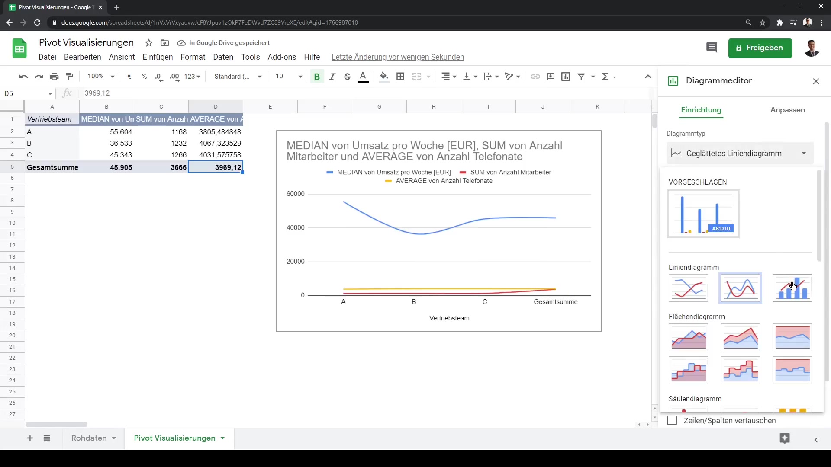Open the font size dropdown
This screenshot has width=831, height=467.
pos(300,77)
